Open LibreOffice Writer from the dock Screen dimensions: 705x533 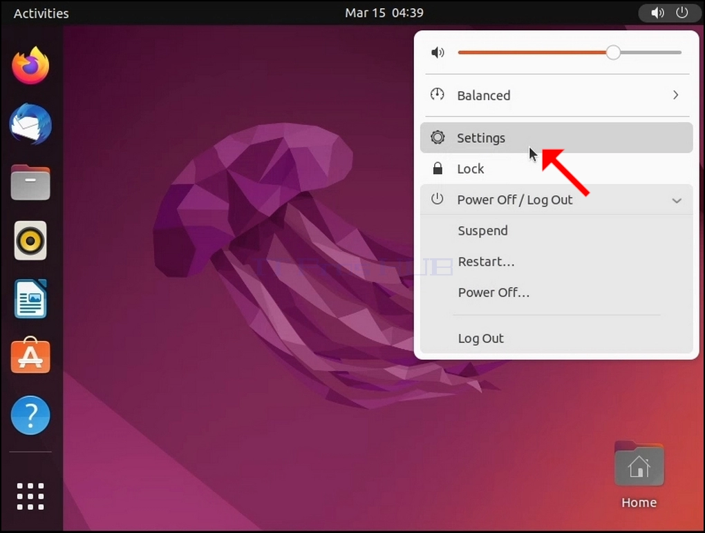30,299
